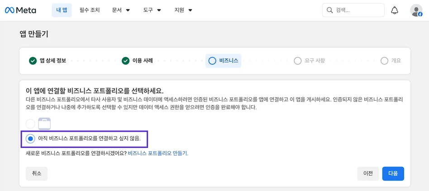Expand the 지원 dropdown menu
The image size is (429, 191).
point(184,10)
